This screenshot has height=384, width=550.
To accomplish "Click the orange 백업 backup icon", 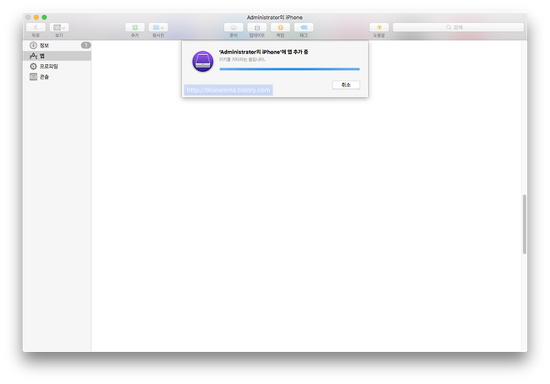I will tap(280, 27).
